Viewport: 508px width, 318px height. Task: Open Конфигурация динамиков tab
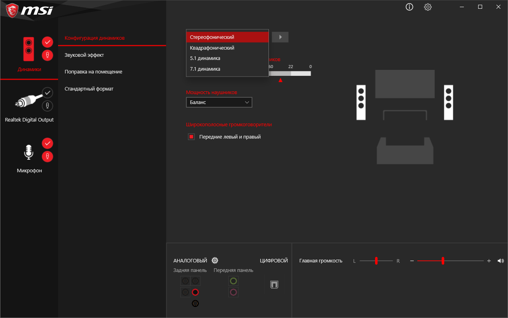[x=95, y=38]
